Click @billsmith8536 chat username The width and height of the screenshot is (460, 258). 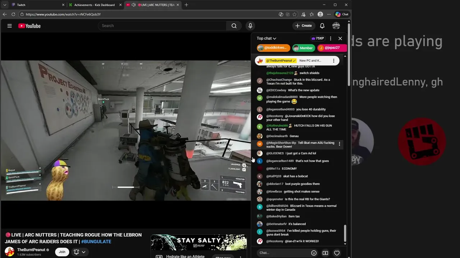click(x=277, y=206)
